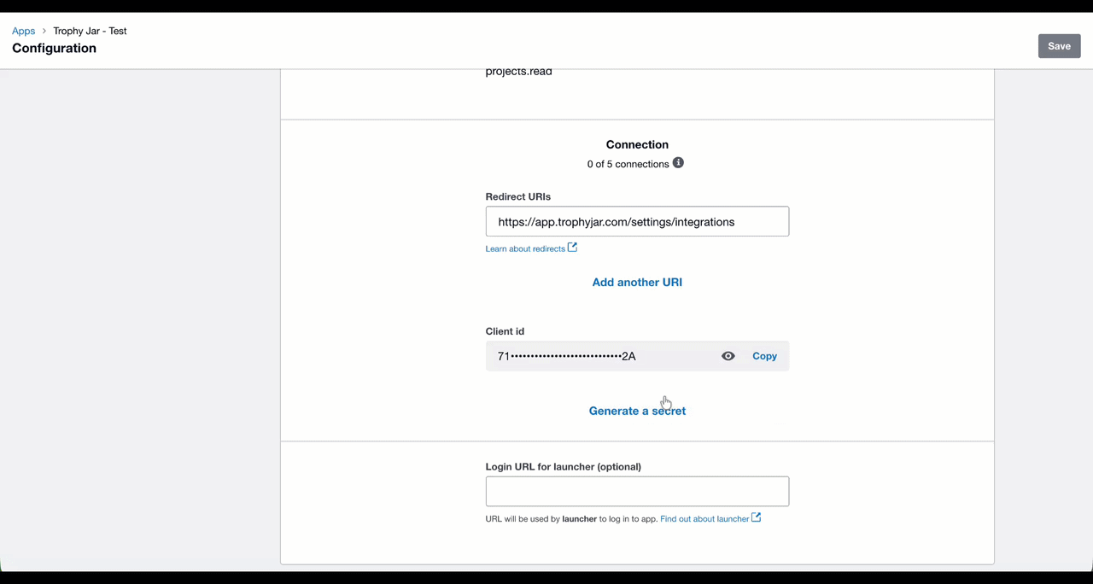Click the Redirect URIs label
Image resolution: width=1093 pixels, height=584 pixels.
point(518,196)
